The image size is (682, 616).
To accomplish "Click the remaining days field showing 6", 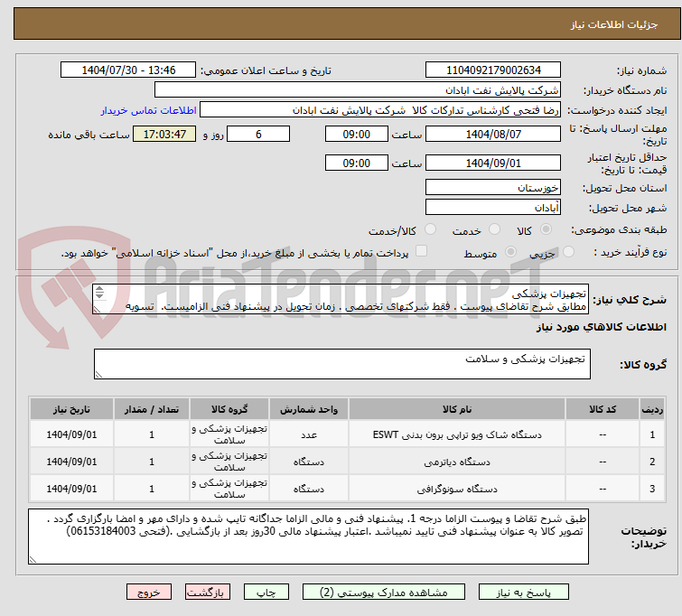I will tap(258, 134).
